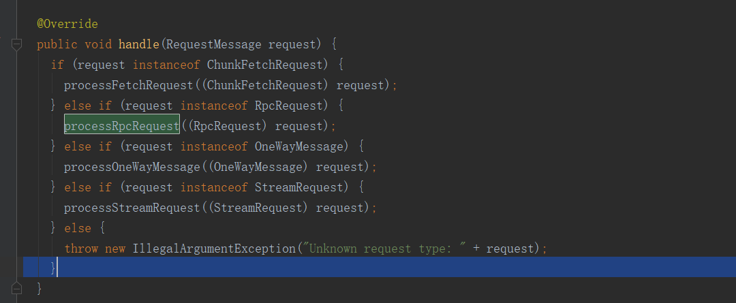
Task: Click the @Override annotation
Action: (67, 24)
